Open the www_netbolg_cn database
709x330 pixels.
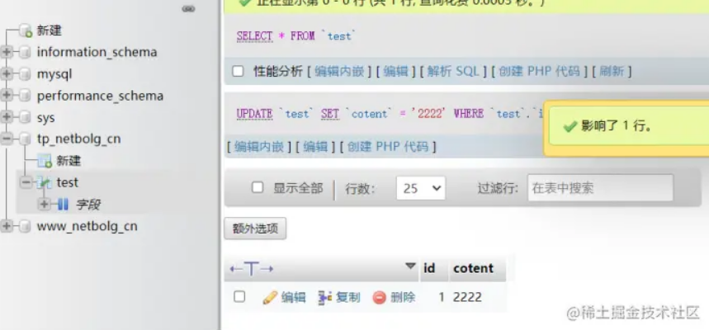pyautogui.click(x=87, y=225)
